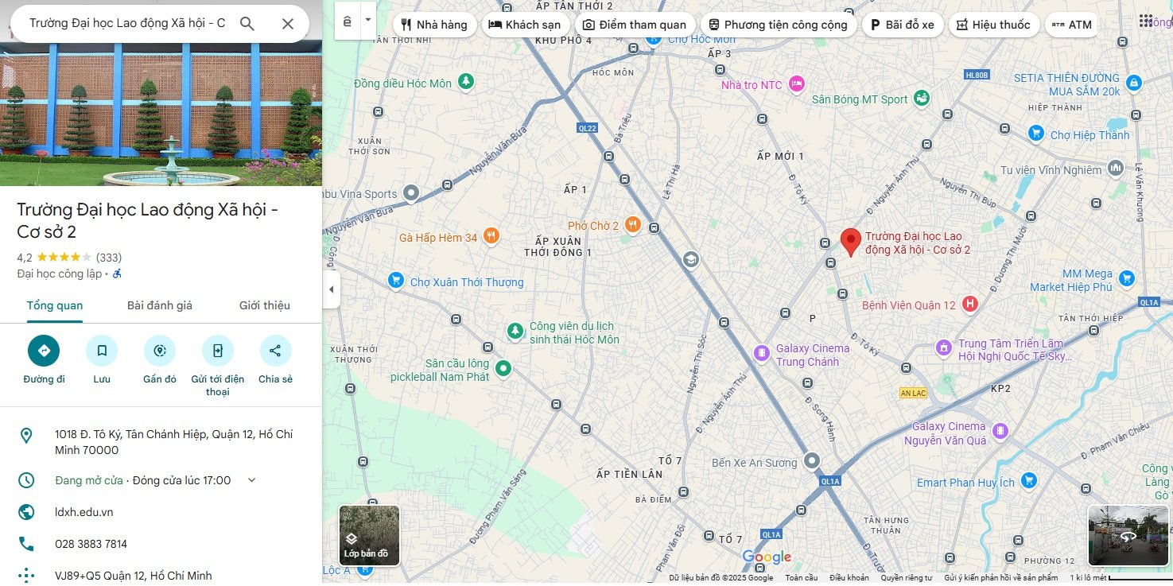This screenshot has height=586, width=1173.
Task: Collapse the side panel arrow
Action: [x=332, y=289]
